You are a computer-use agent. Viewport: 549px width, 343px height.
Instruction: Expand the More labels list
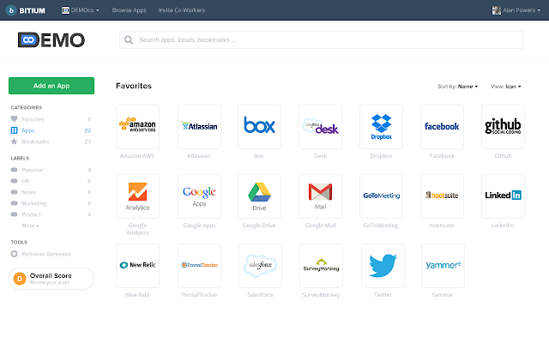(30, 226)
